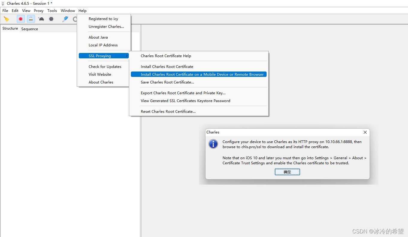Choose Save Charles Root Certificate...
Screen dimensions: 408x237
click(199, 82)
